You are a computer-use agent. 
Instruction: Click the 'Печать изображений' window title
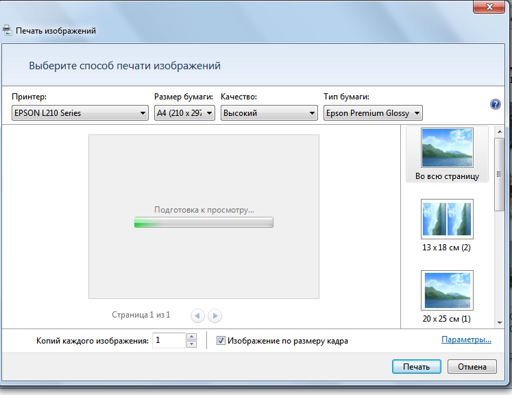(56, 31)
